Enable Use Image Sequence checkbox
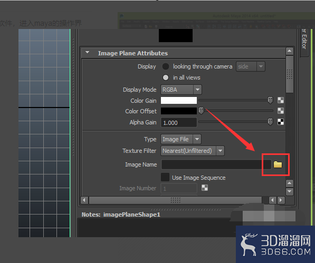 (x=165, y=177)
